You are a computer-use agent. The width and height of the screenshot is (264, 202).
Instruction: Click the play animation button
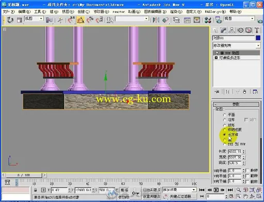(216, 190)
